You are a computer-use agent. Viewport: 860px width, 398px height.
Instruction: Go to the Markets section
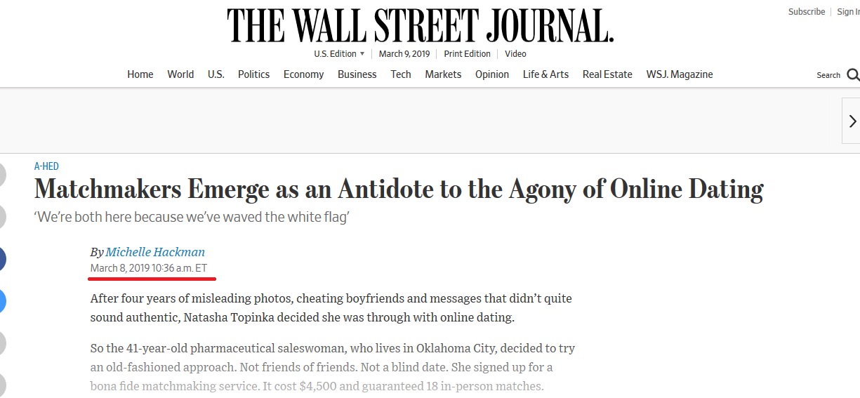point(443,74)
